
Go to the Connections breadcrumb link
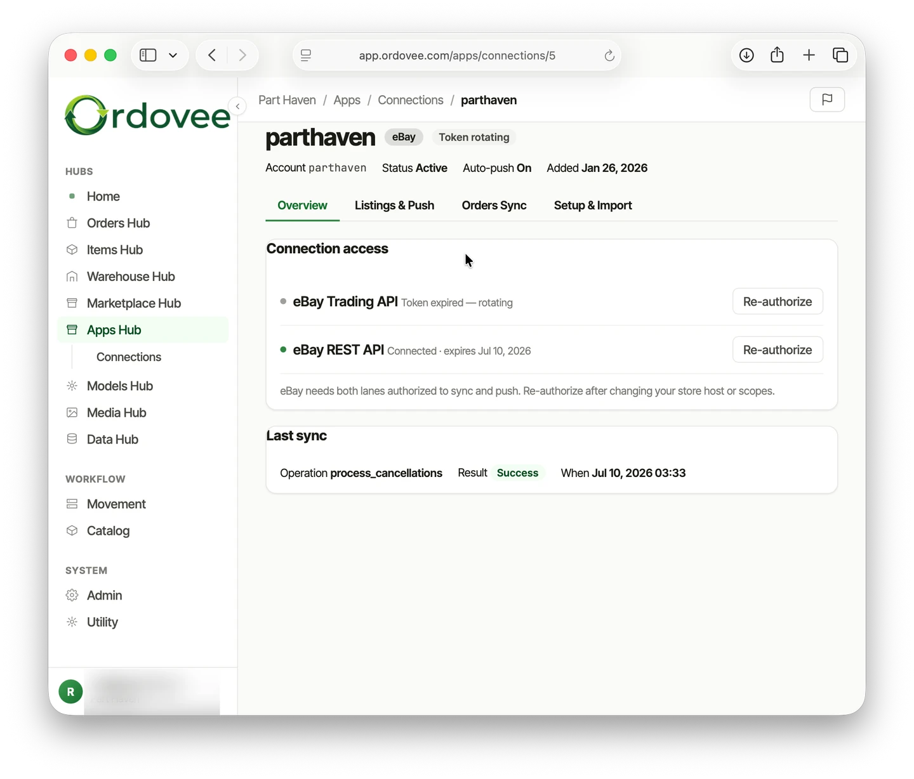click(x=411, y=100)
